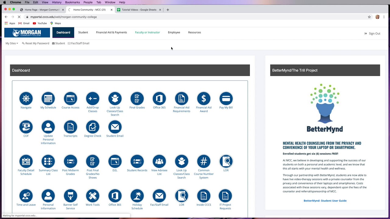The height and width of the screenshot is (219, 390).
Task: Open the Employee navigation menu
Action: click(x=174, y=32)
